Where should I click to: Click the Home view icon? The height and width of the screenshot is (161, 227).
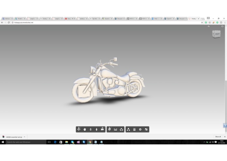pyautogui.click(x=209, y=26)
